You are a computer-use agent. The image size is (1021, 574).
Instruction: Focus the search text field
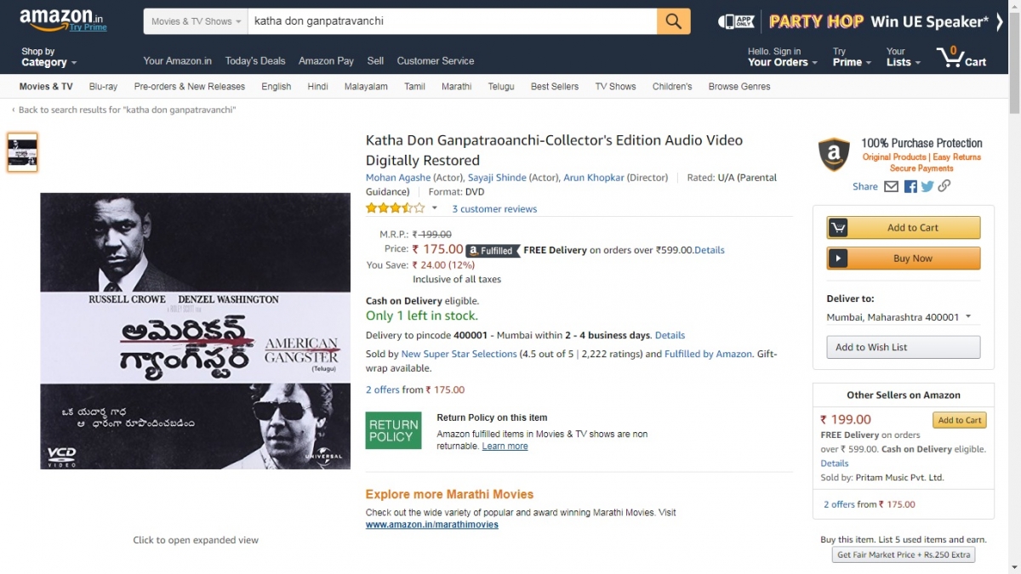click(452, 21)
